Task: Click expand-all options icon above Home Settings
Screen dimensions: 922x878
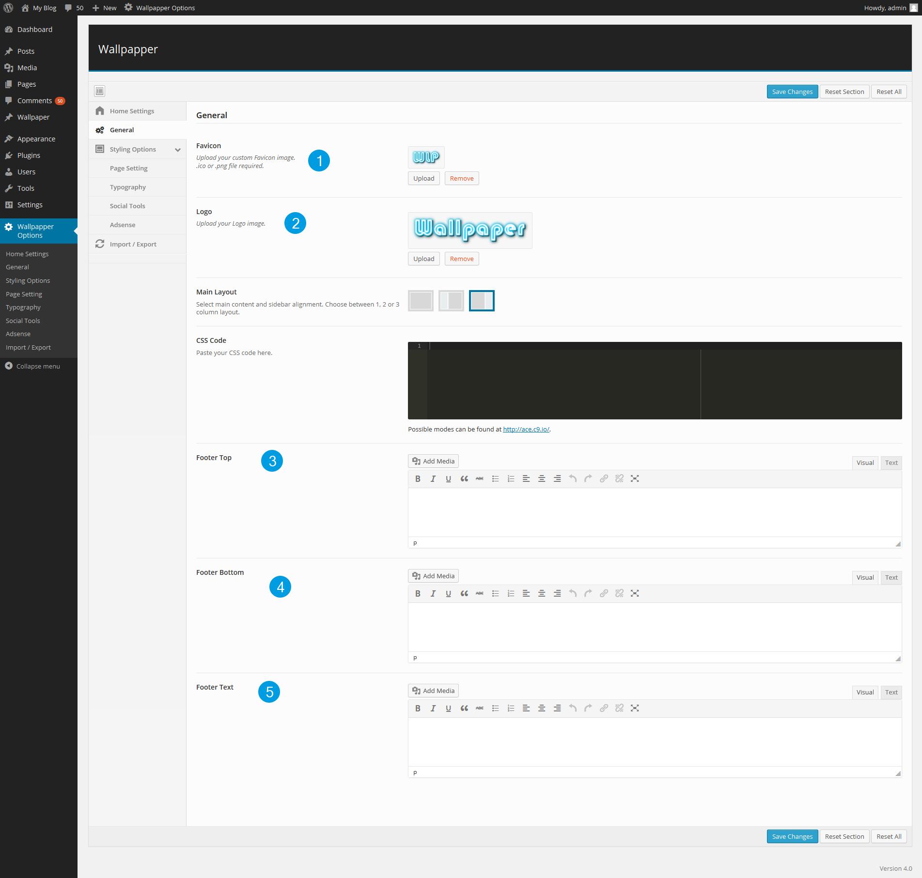Action: coord(100,91)
